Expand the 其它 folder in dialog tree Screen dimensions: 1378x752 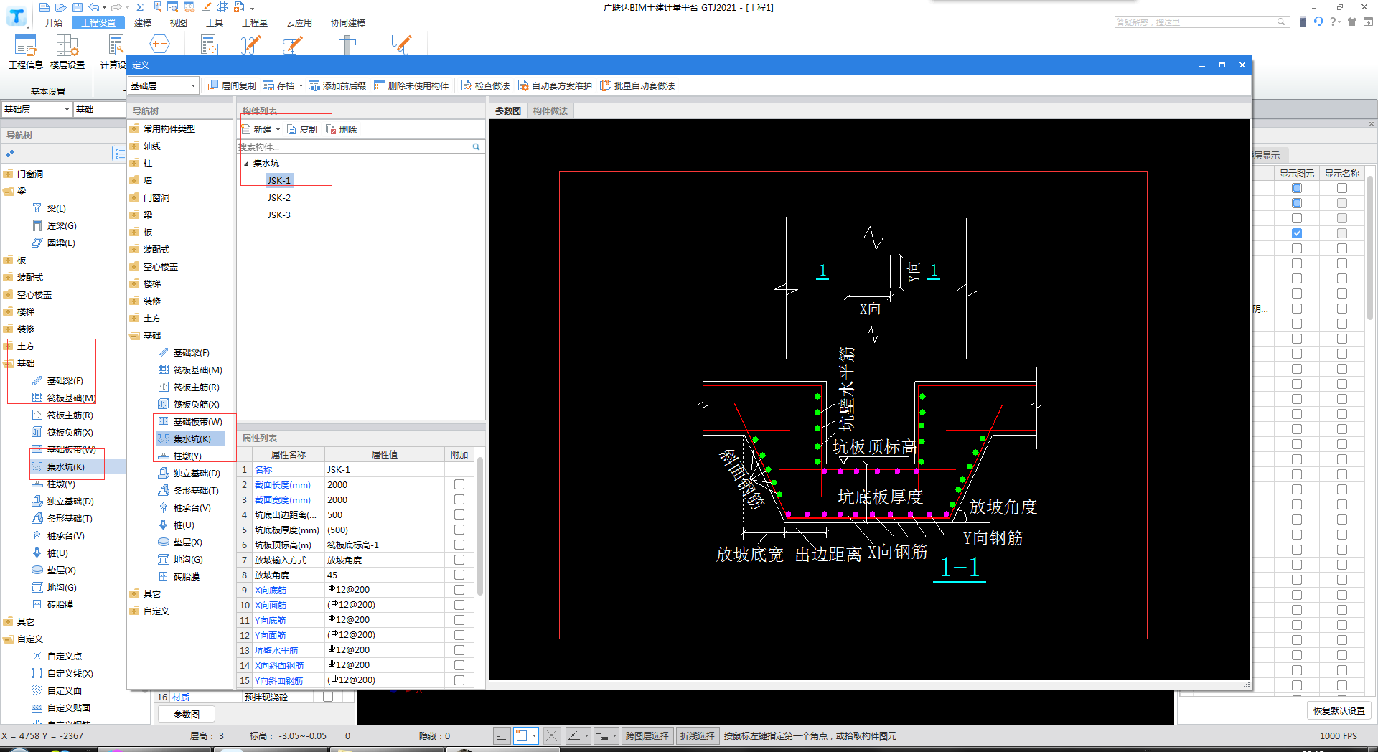tap(134, 593)
